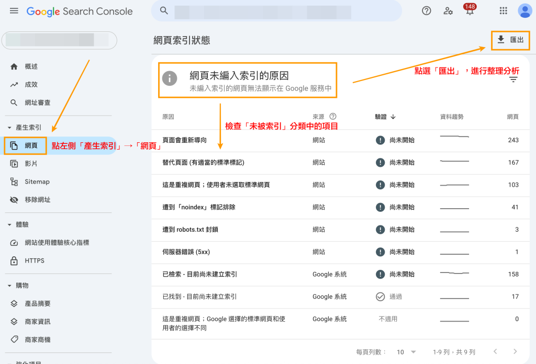The height and width of the screenshot is (364, 536).
Task: Open 伺服器錯誤 (5xx) row
Action: point(340,252)
